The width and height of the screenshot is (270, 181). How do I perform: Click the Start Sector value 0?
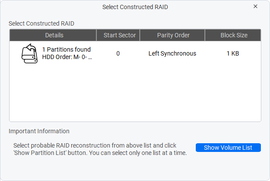[x=118, y=53]
